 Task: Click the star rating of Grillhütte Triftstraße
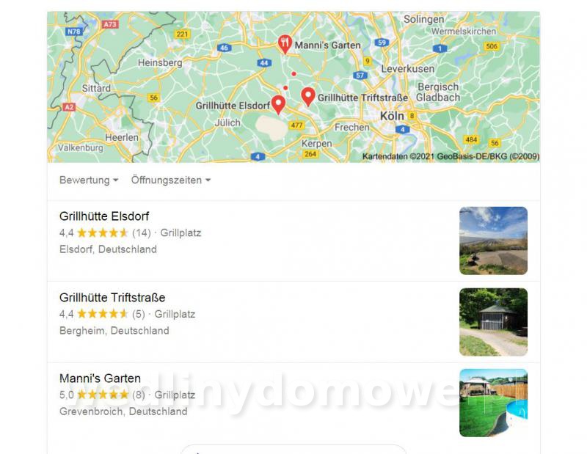point(103,314)
